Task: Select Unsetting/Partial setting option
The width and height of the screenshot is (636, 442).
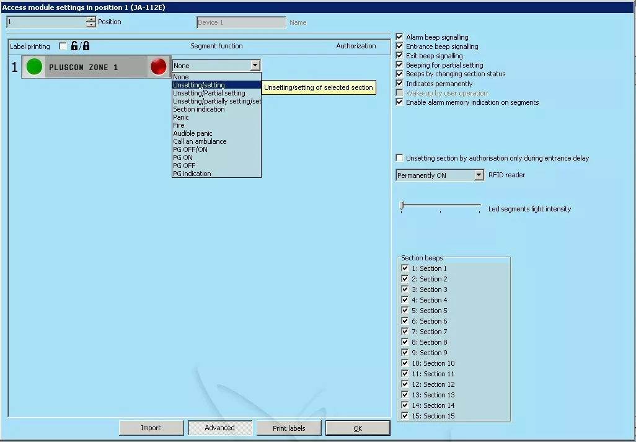Action: pyautogui.click(x=216, y=93)
